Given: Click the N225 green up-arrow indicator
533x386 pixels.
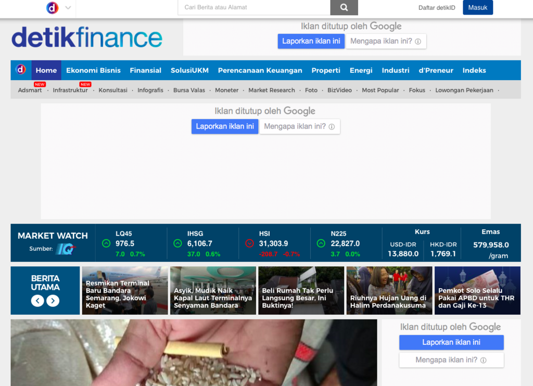Looking at the screenshot, I should point(321,243).
